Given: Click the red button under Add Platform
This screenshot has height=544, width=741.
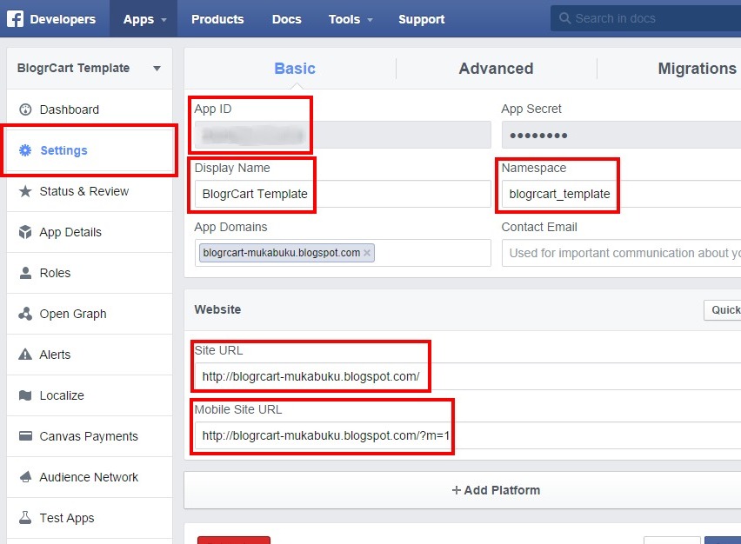Looking at the screenshot, I should pyautogui.click(x=234, y=541).
